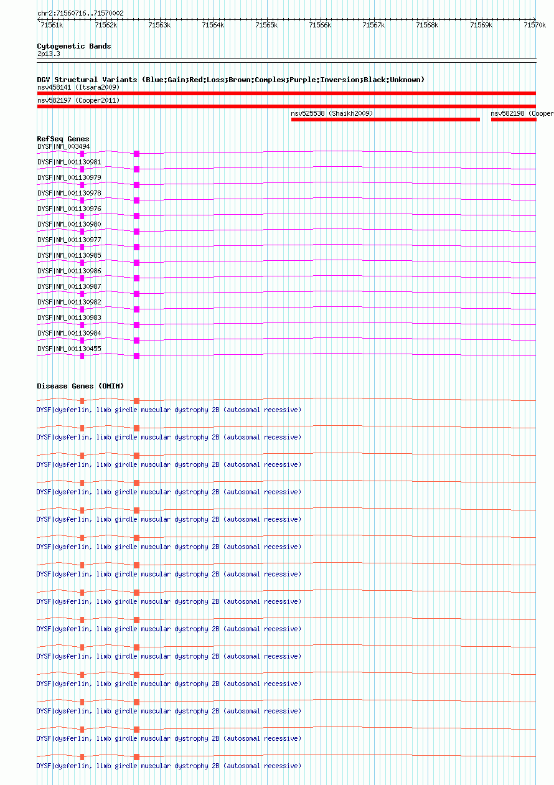Open transcript DYSF|NM_001130978
Viewport: 554px width, 785px height.
pos(69,193)
